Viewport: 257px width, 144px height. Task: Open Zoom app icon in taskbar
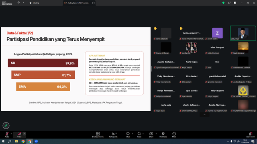click(36, 141)
